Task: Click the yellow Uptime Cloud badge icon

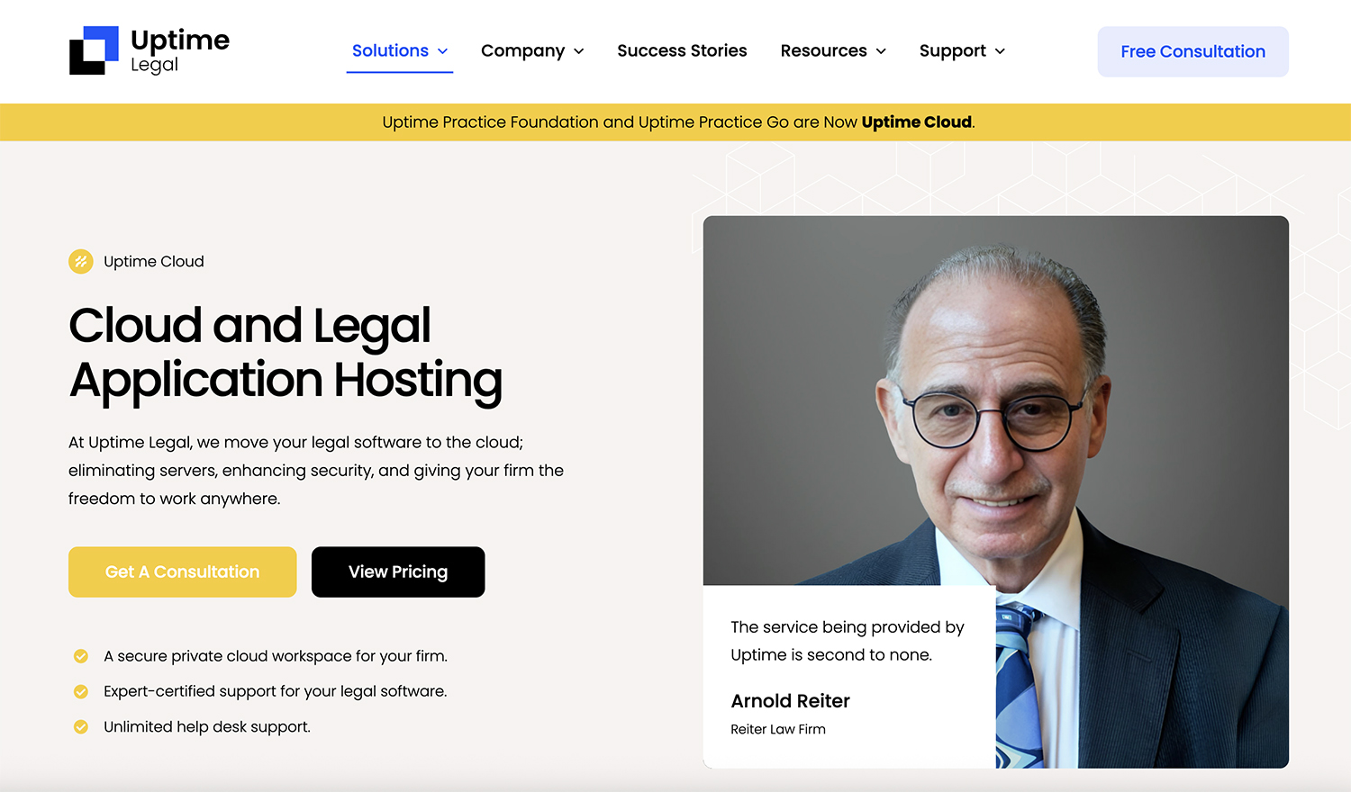Action: coord(81,261)
